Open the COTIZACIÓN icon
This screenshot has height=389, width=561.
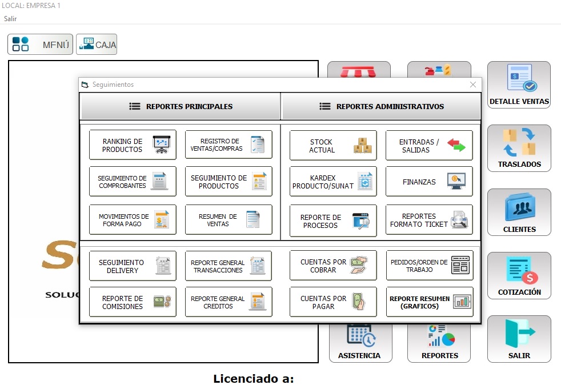(x=519, y=275)
